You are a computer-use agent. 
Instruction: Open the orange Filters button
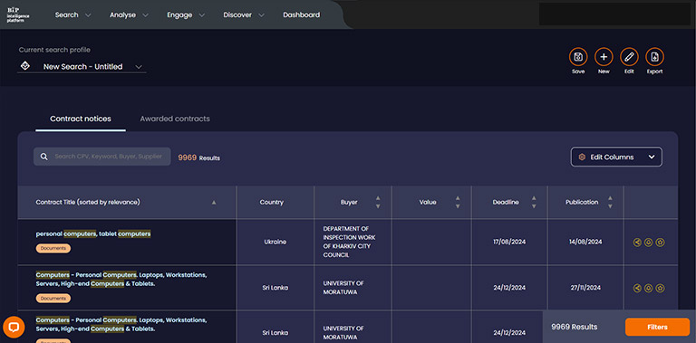(657, 327)
